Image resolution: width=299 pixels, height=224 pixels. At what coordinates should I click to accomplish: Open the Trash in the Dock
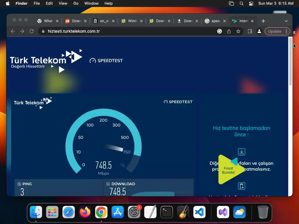(263, 212)
